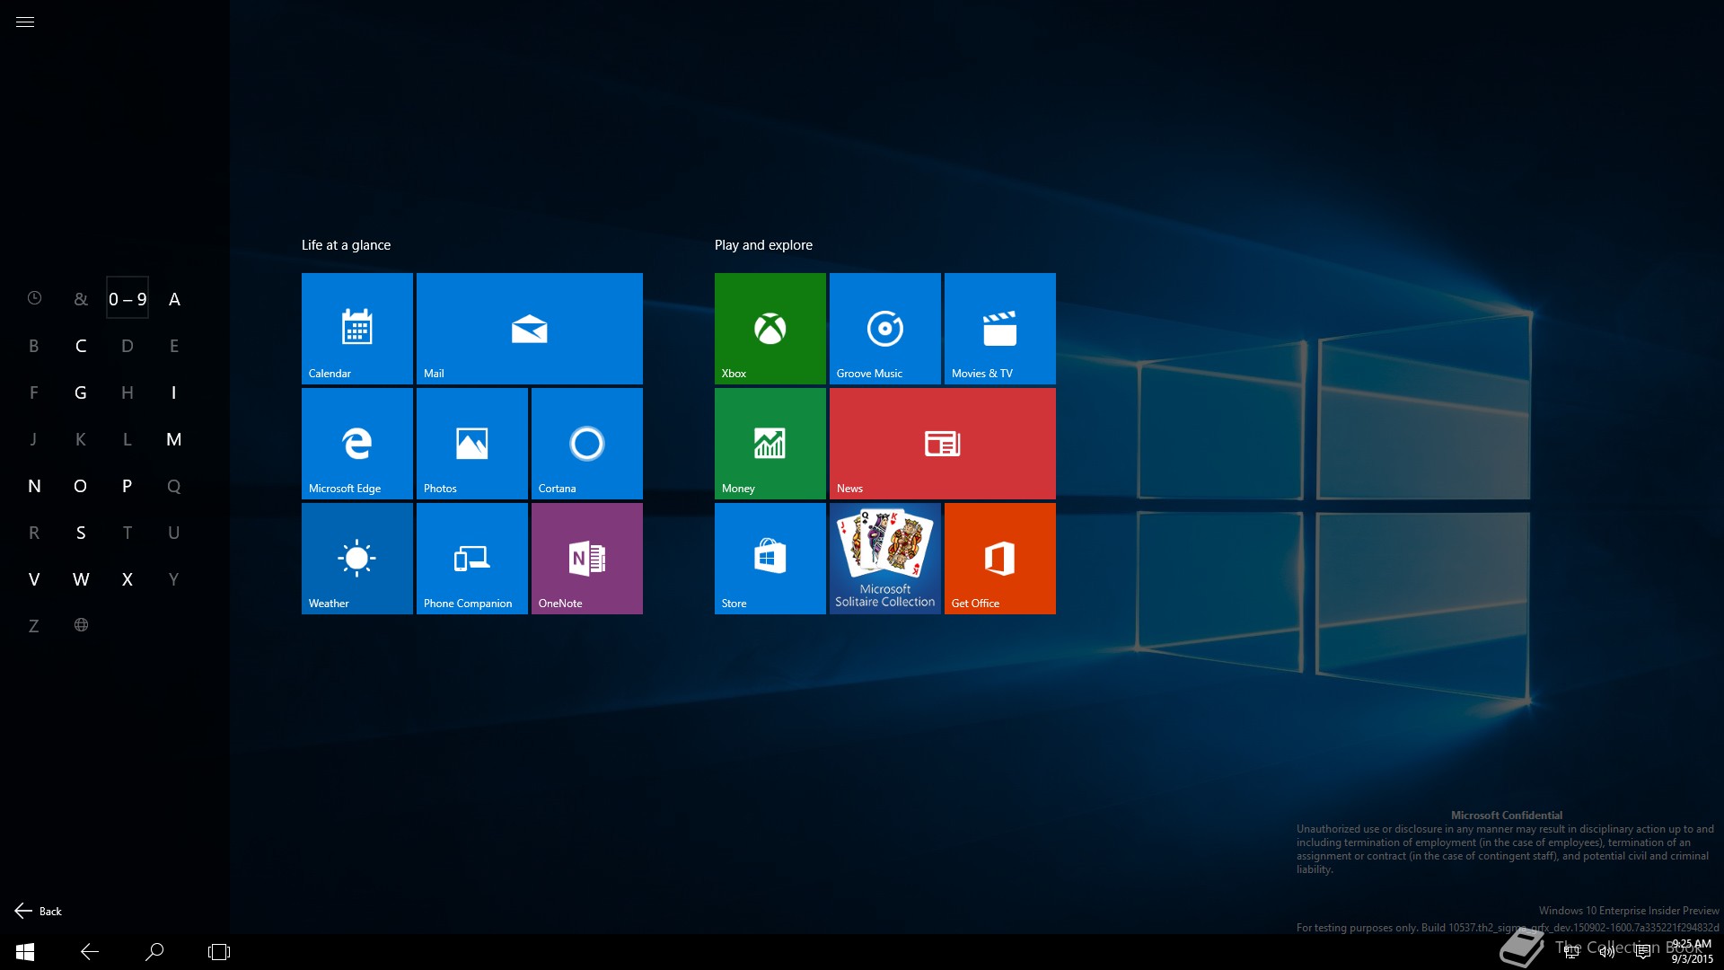The width and height of the screenshot is (1724, 970).
Task: Jump to apps starting with V
Action: (34, 579)
